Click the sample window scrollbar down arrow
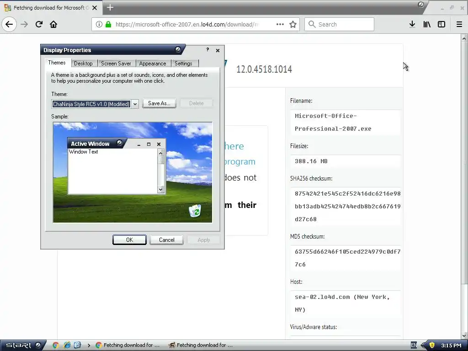This screenshot has width=468, height=351. pyautogui.click(x=161, y=189)
